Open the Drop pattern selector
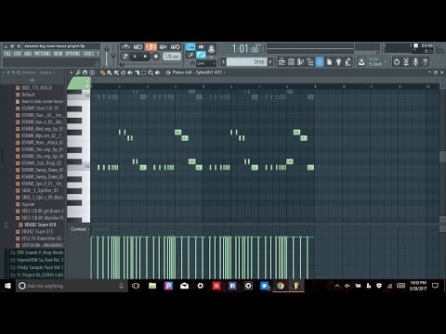Image resolution: width=446 pixels, height=334 pixels. pos(246,62)
